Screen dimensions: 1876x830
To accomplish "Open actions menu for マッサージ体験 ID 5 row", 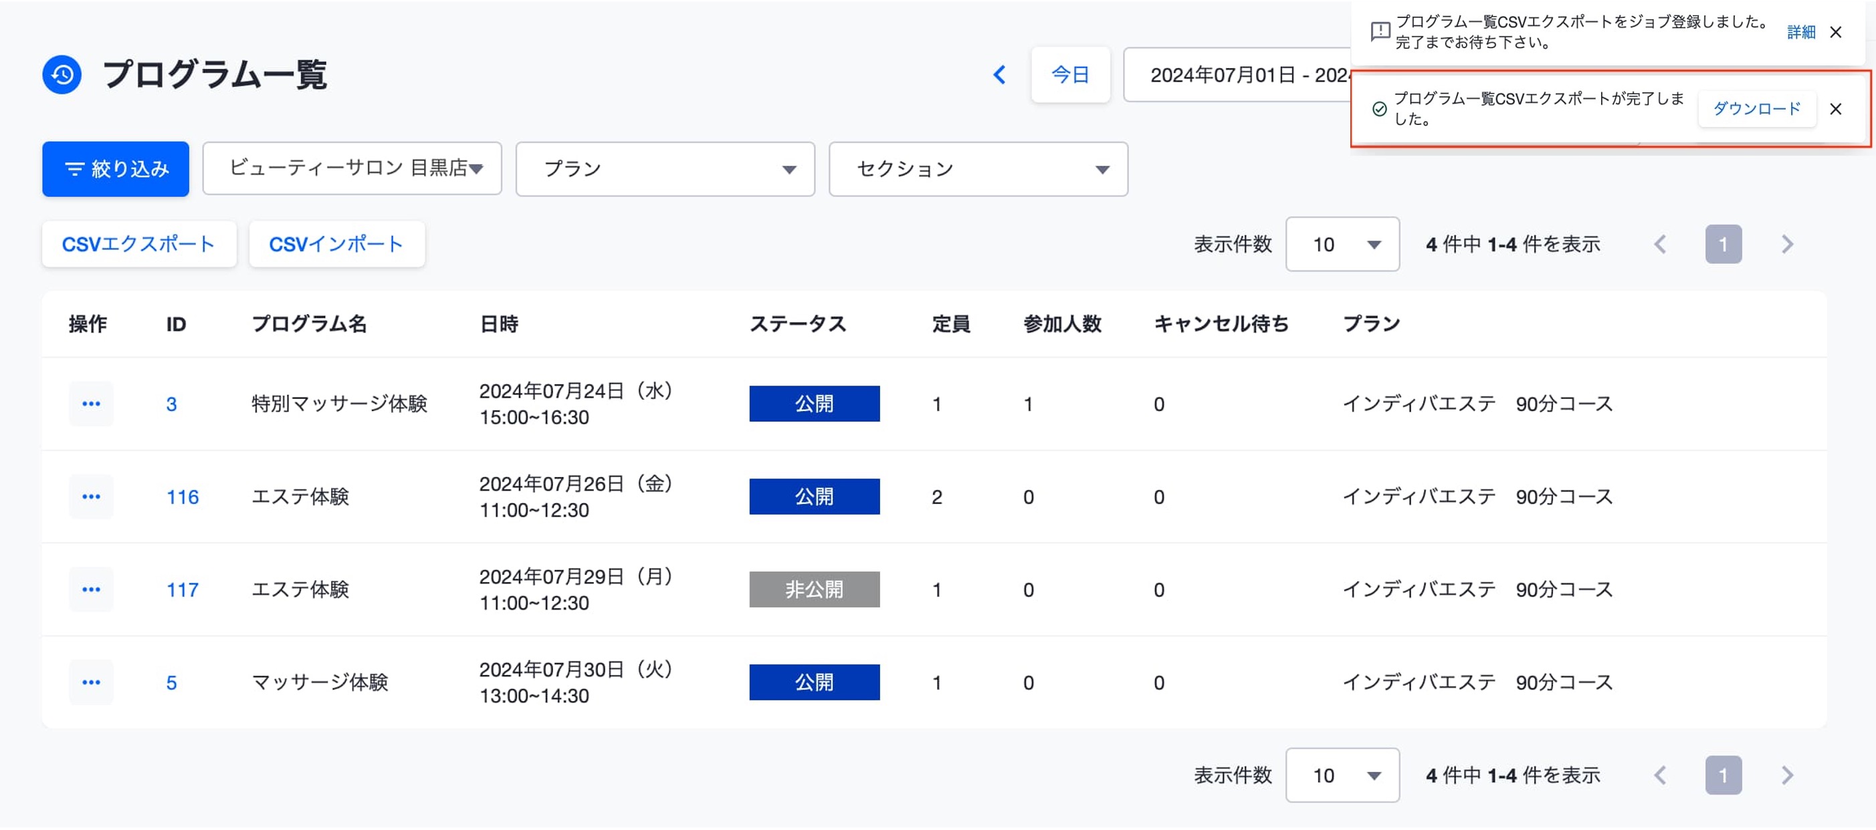I will click(91, 683).
